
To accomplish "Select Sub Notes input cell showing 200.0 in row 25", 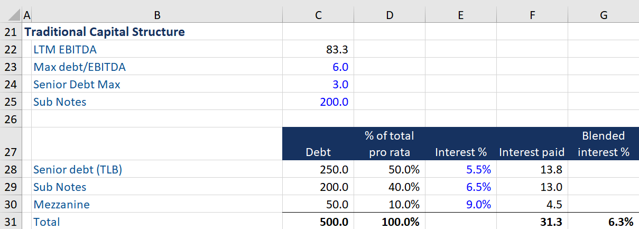I will coord(318,102).
